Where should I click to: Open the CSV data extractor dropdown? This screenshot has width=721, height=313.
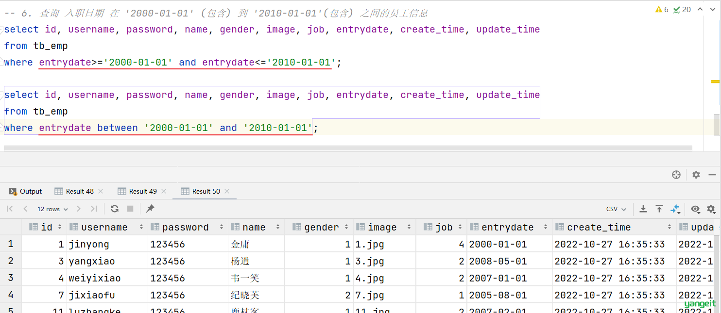tap(616, 209)
